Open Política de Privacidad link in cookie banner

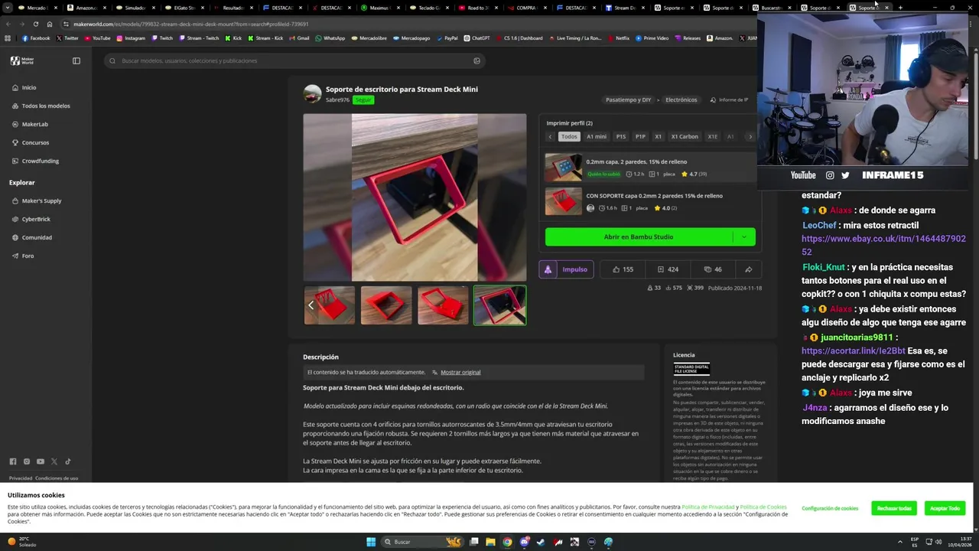point(708,507)
